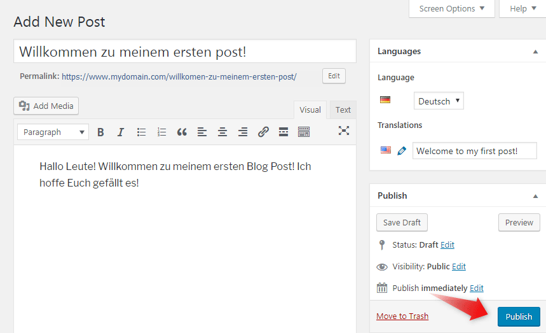Toggle bold formatting in editor toolbar
The height and width of the screenshot is (333, 546).
click(100, 132)
